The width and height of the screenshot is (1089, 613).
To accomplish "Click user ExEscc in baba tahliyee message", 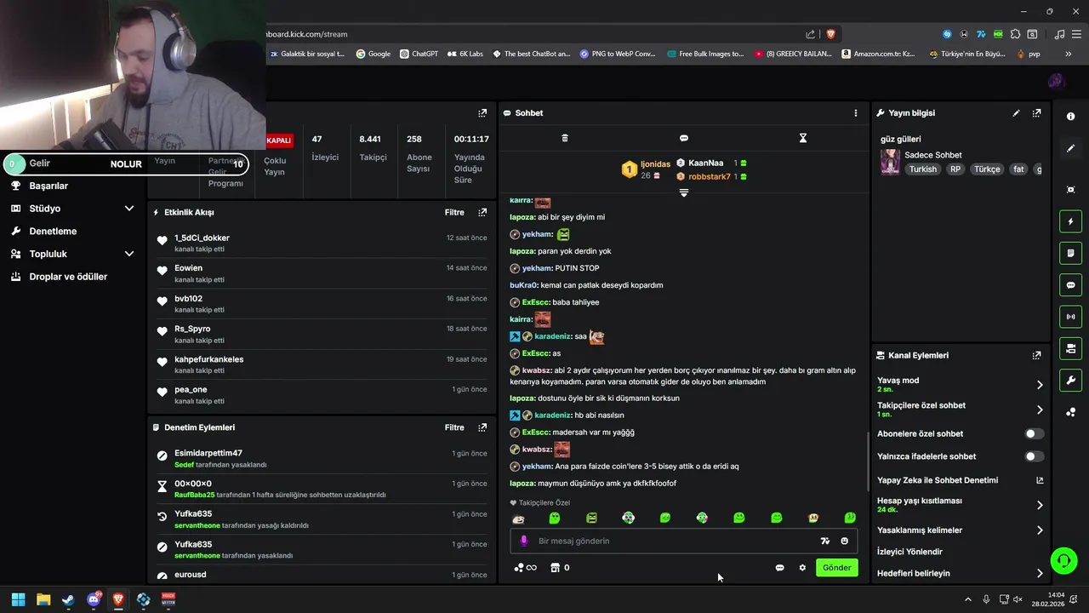I will [x=535, y=302].
